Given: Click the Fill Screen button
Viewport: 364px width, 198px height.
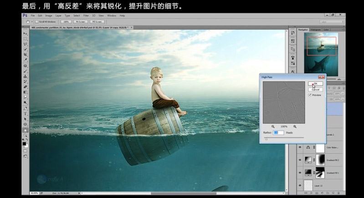Looking at the screenshot, I should (97, 22).
